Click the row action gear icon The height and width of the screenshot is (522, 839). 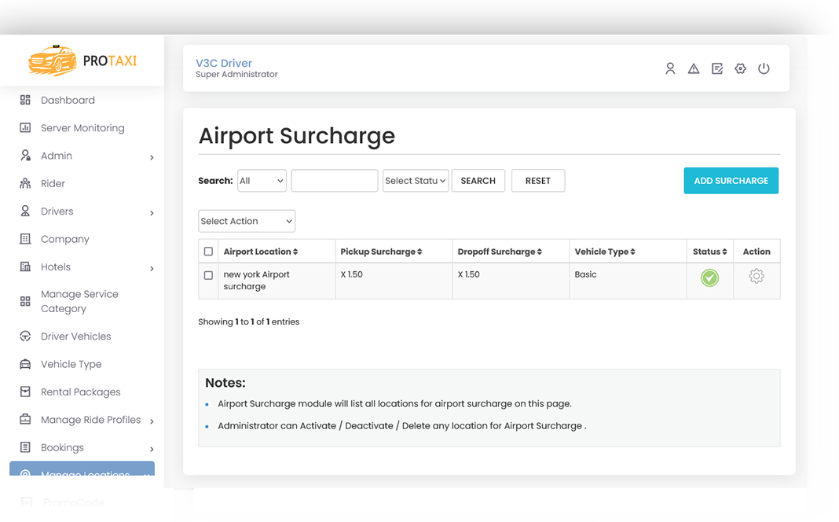click(x=756, y=276)
